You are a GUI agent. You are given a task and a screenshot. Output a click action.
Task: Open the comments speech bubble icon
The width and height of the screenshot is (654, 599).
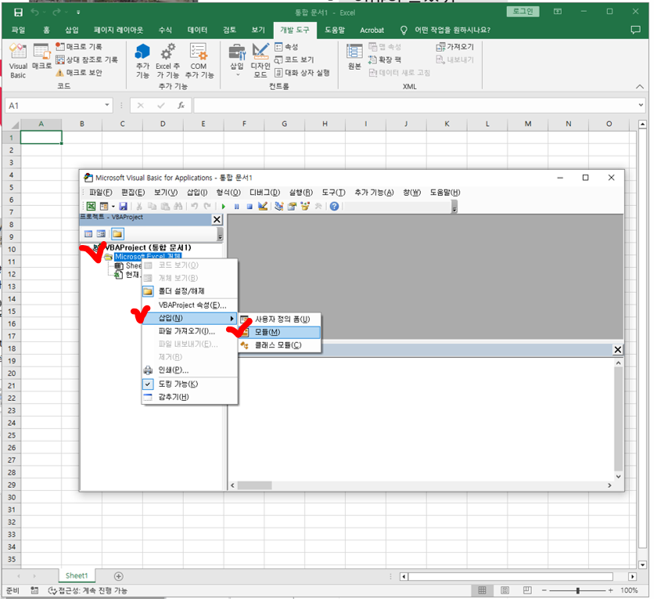pyautogui.click(x=635, y=30)
